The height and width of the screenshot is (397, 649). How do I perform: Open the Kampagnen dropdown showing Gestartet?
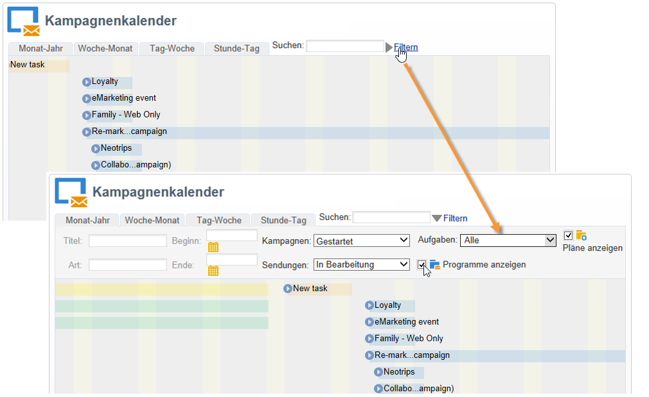(362, 241)
